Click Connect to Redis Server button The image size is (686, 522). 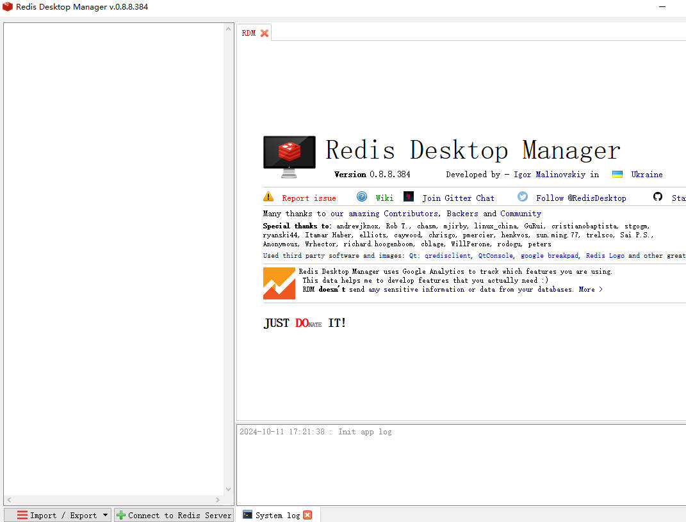(174, 515)
